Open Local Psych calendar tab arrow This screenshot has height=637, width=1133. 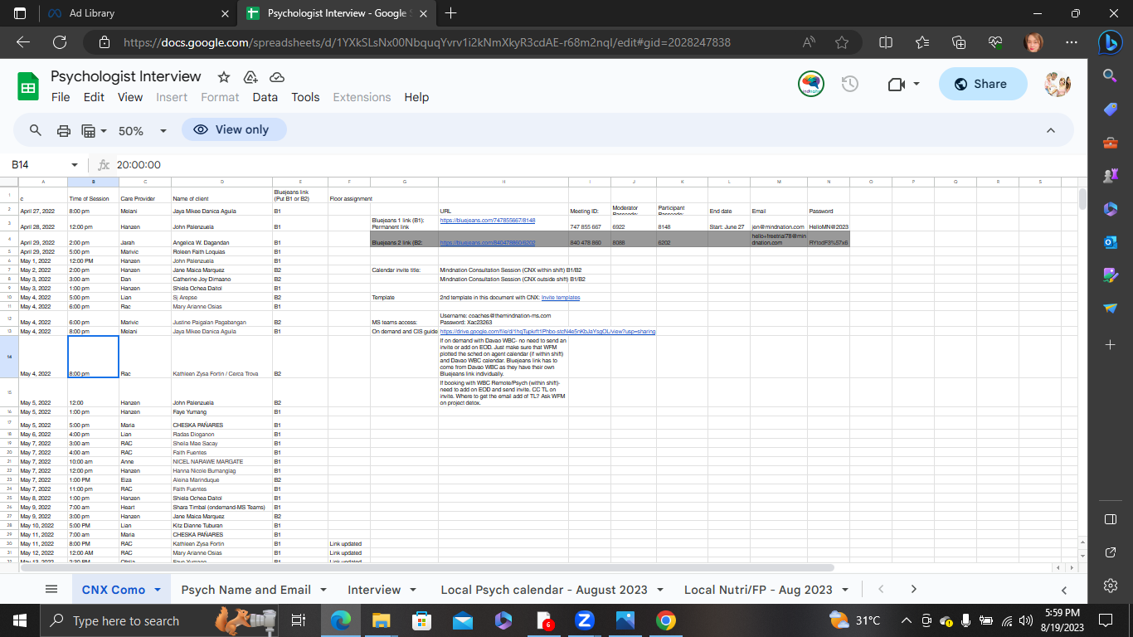pyautogui.click(x=660, y=590)
